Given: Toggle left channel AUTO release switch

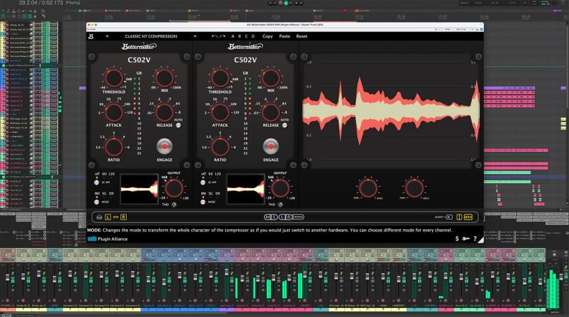Looking at the screenshot, I should pyautogui.click(x=179, y=125).
